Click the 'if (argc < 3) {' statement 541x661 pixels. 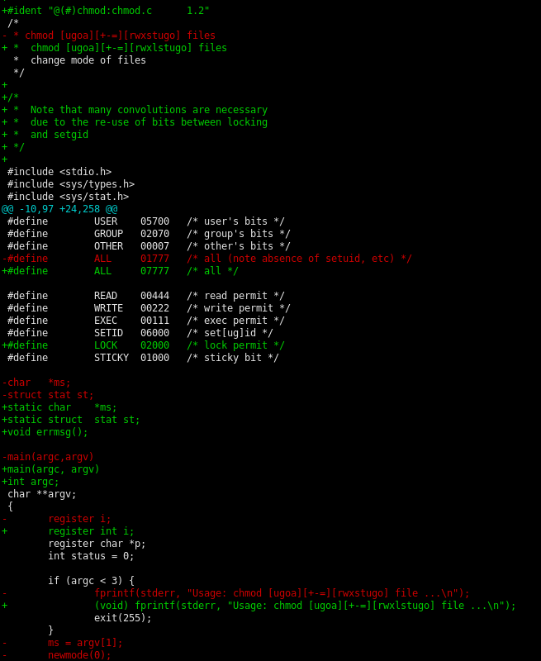click(x=91, y=581)
